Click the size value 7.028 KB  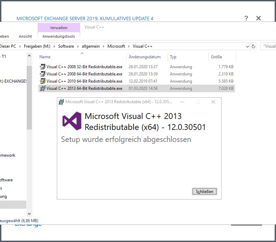(x=226, y=88)
